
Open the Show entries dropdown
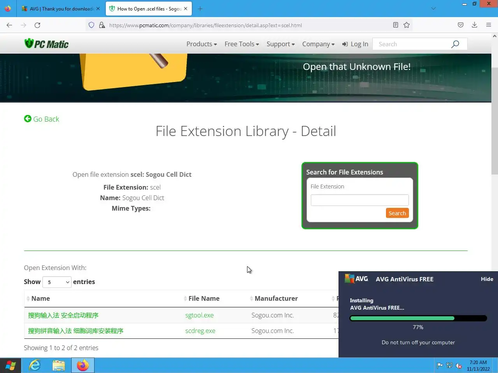57,282
